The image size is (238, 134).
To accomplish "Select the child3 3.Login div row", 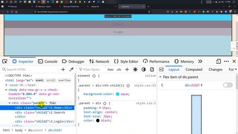I will point(37,121).
